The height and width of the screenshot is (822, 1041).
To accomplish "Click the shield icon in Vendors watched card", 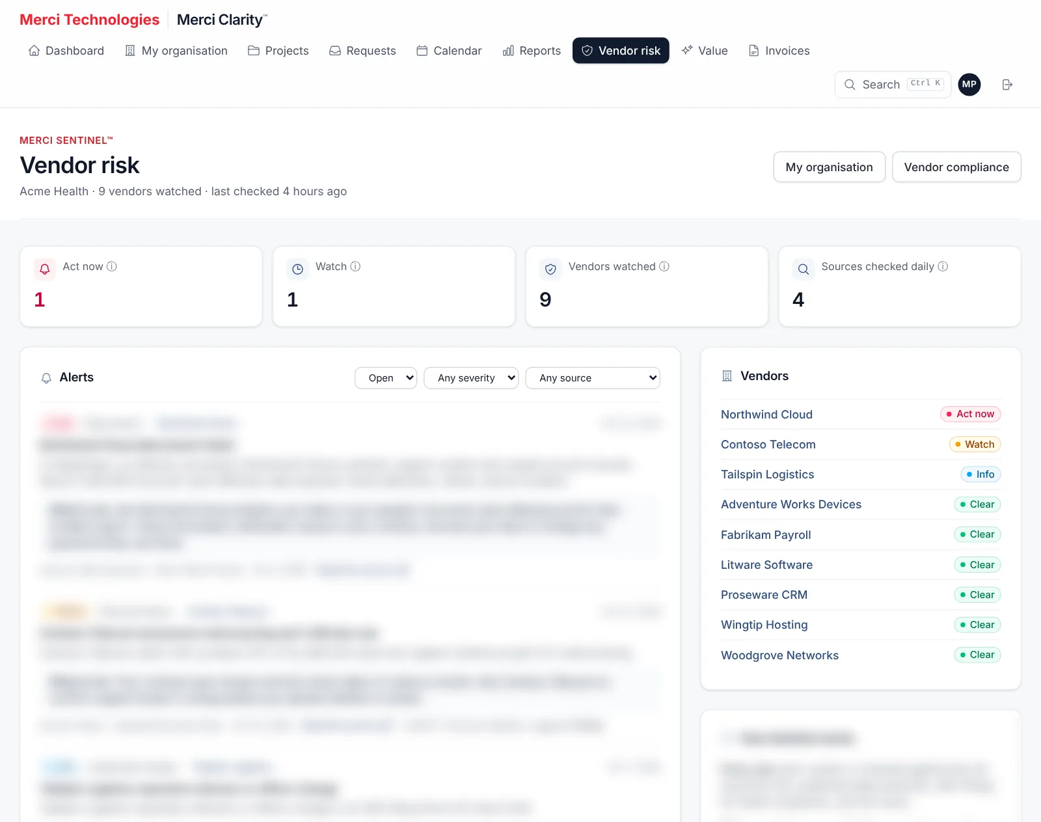I will click(550, 269).
